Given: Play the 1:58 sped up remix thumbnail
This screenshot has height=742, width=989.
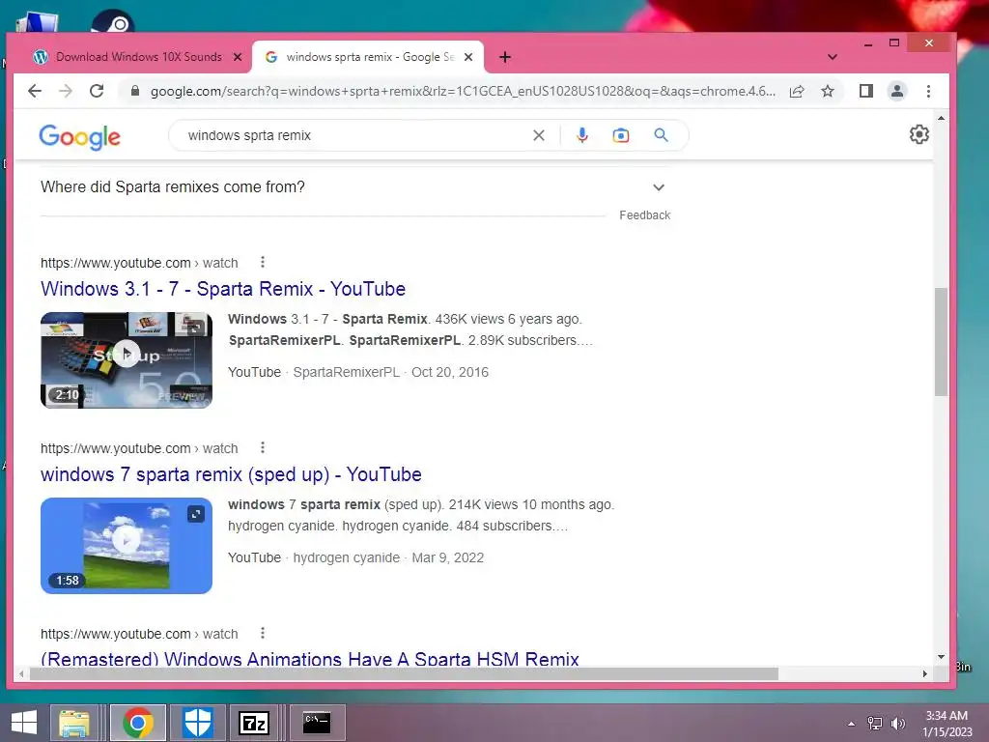Looking at the screenshot, I should point(127,546).
